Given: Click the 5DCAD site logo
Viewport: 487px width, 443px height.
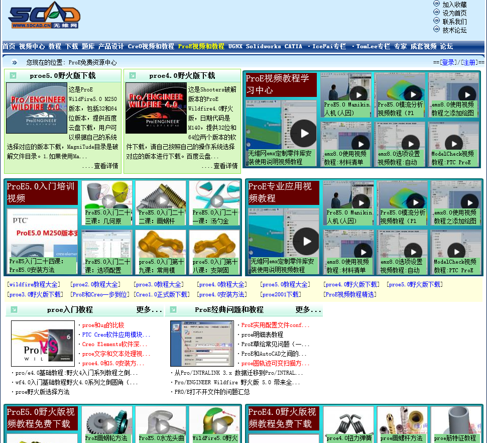Looking at the screenshot, I should [x=44, y=15].
